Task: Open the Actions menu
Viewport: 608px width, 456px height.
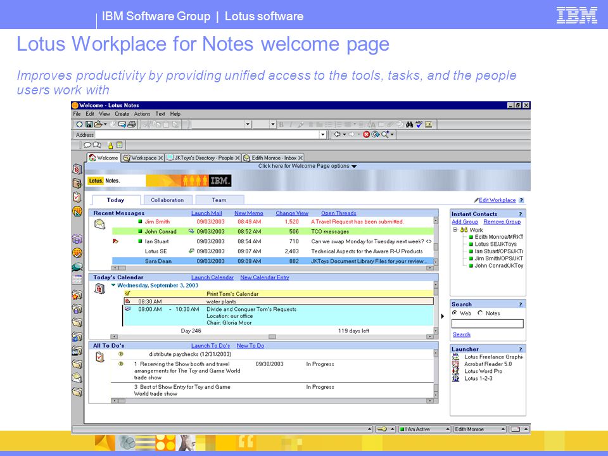Action: (142, 114)
